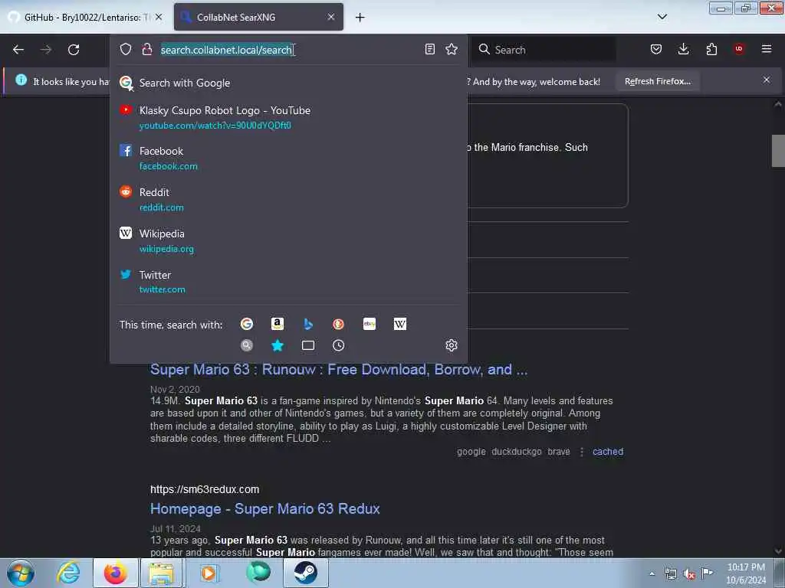Open search settings gear in dropdown

click(452, 345)
